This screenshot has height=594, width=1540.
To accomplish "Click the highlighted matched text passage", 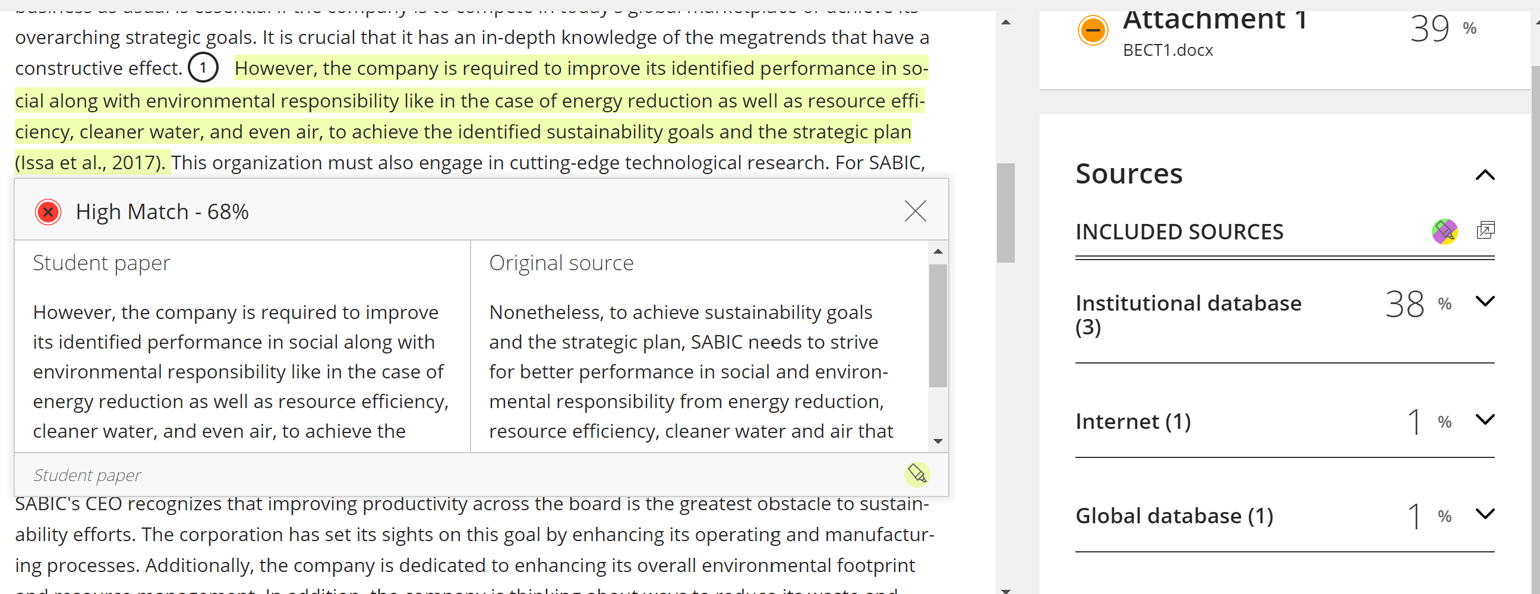I will (470, 115).
